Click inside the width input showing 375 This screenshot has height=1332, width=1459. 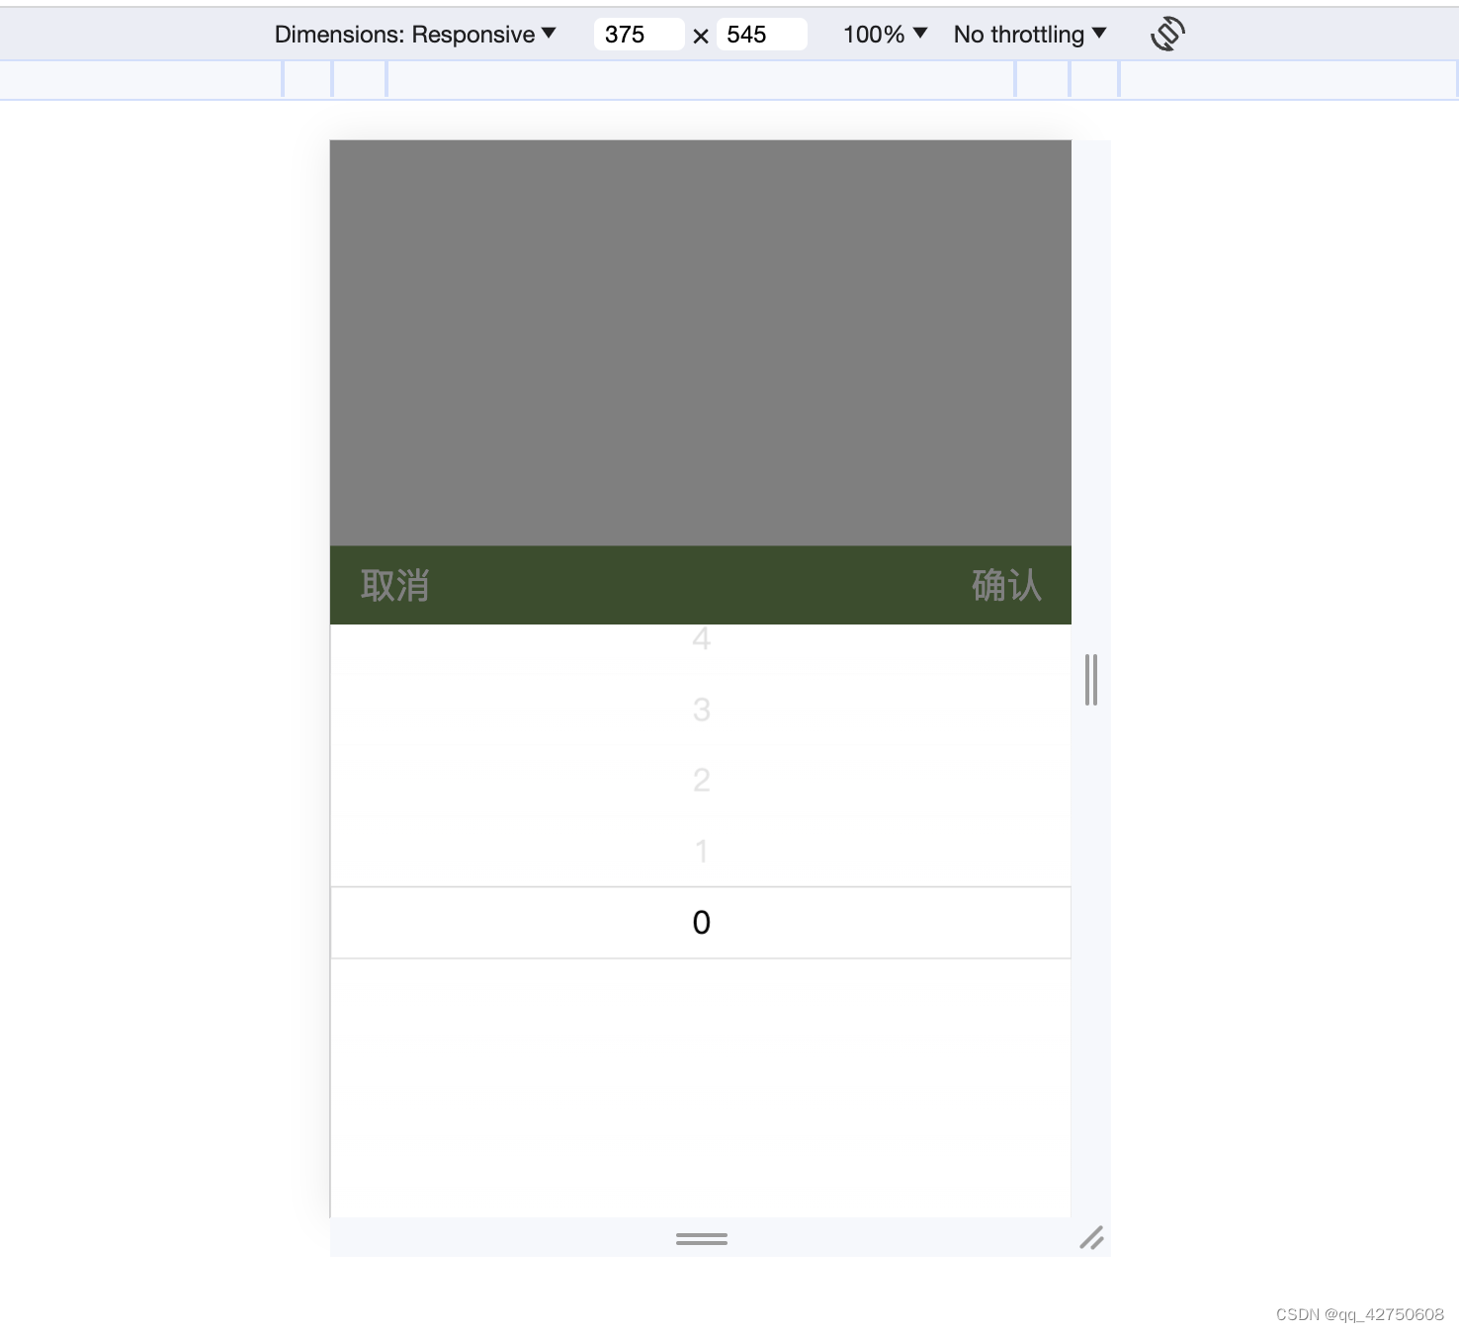tap(638, 35)
